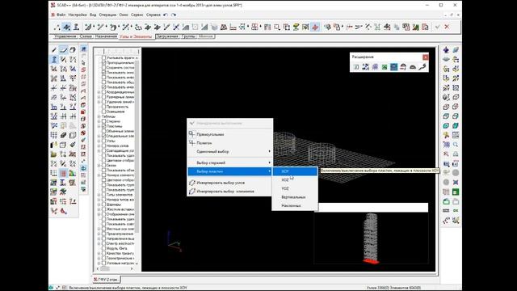Toggle the Узлы checkbox
The width and height of the screenshot is (517, 291).
tap(104, 141)
